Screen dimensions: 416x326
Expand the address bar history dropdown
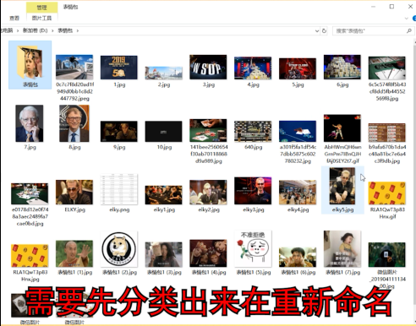(x=317, y=30)
